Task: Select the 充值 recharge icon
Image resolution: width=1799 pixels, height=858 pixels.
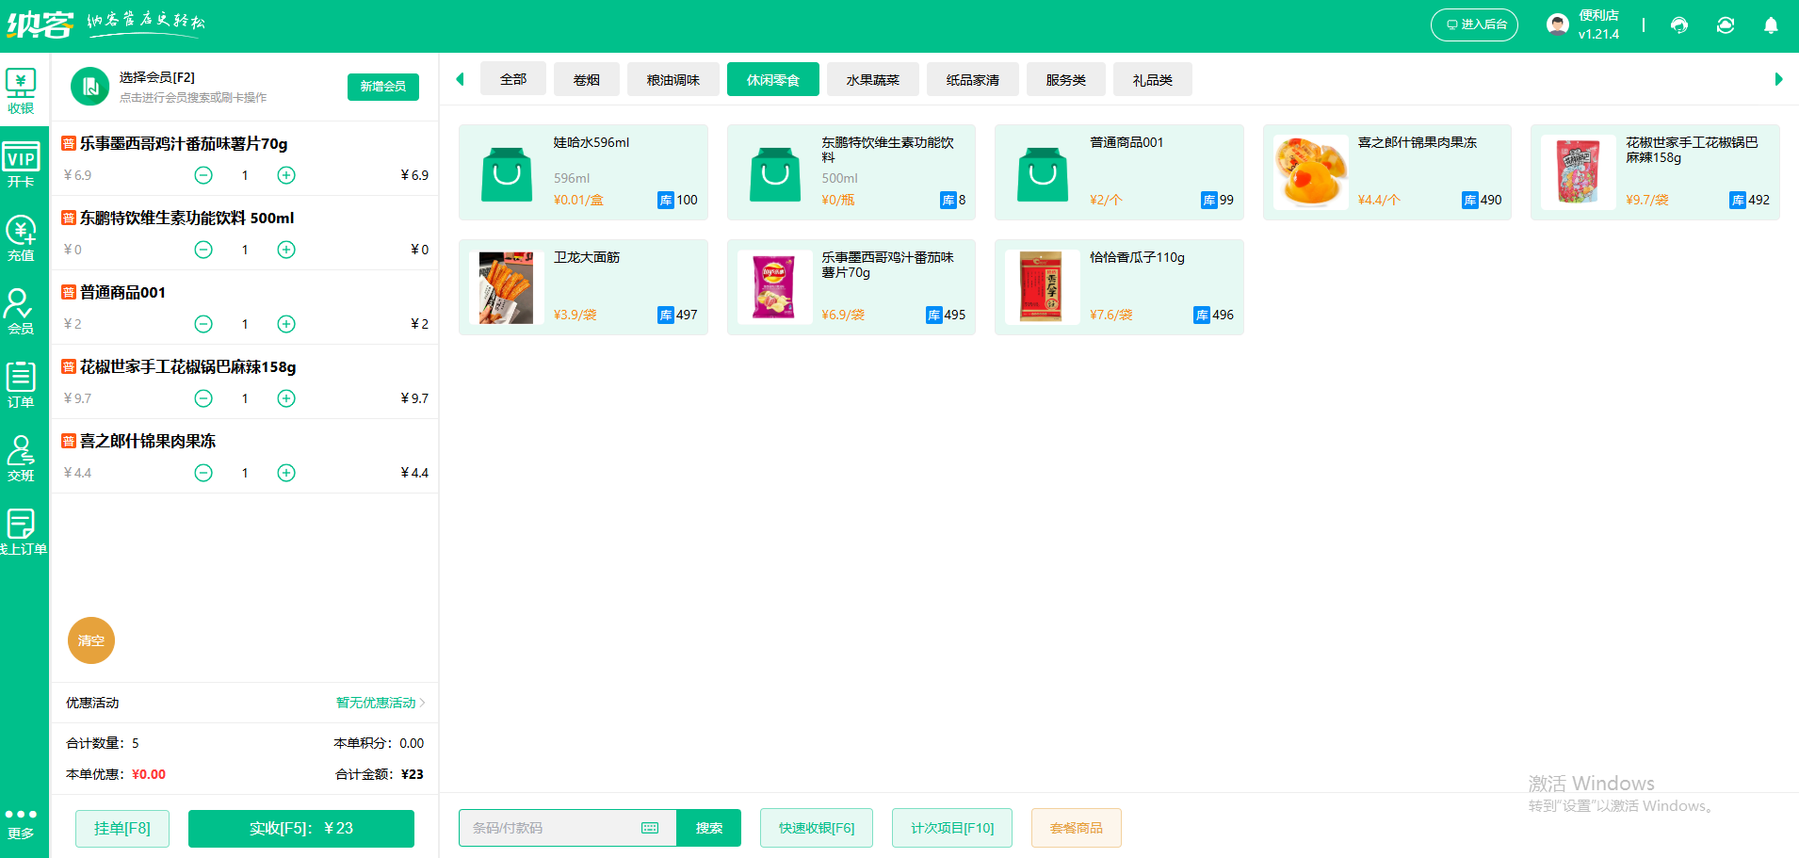Action: coord(22,235)
